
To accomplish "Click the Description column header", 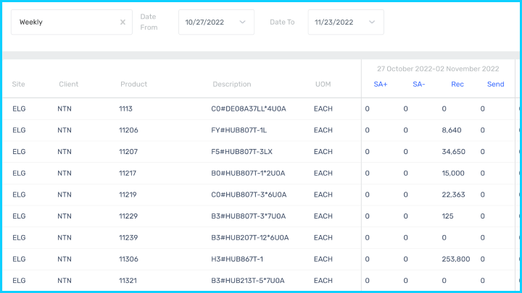I will point(232,85).
